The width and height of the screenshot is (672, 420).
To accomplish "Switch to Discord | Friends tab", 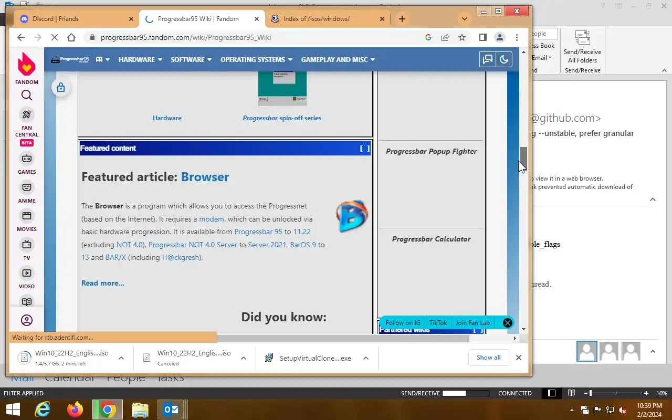I will click(x=77, y=19).
